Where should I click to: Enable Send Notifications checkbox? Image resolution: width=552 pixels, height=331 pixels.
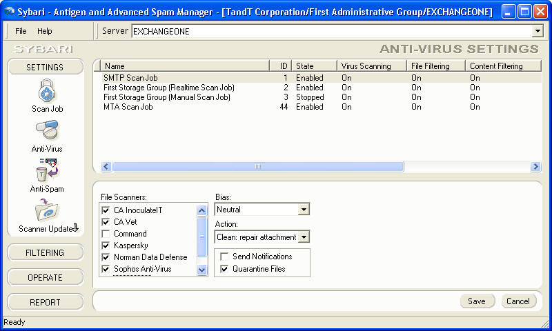[224, 257]
